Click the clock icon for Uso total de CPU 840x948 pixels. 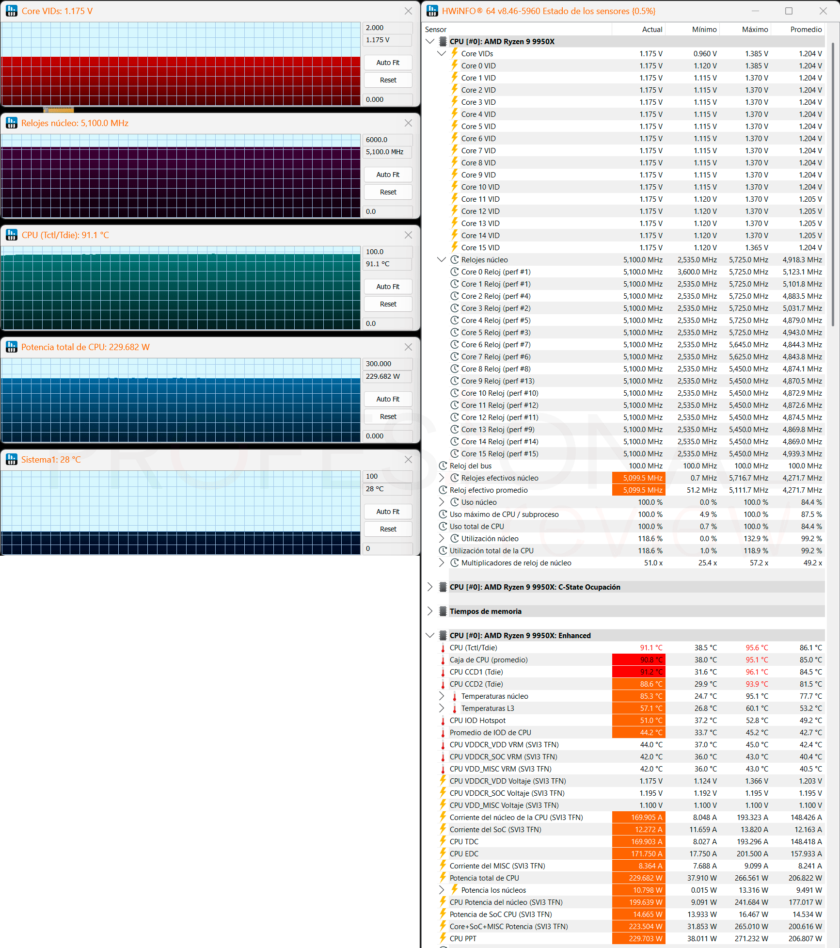(443, 526)
